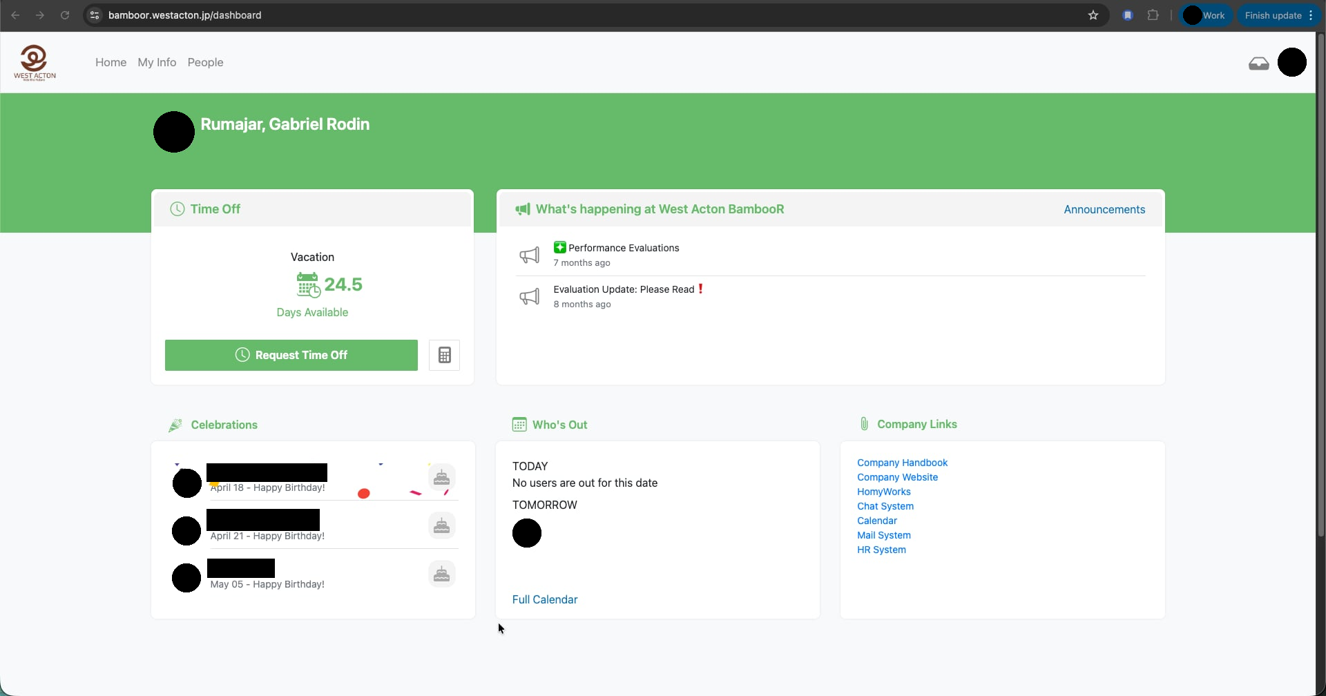1326x696 pixels.
Task: Click the inbox tray icon
Action: (1258, 64)
